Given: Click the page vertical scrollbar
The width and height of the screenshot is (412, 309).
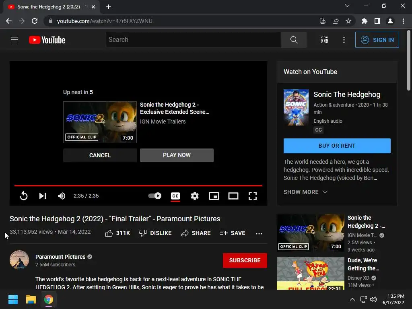Looking at the screenshot, I should point(409,60).
